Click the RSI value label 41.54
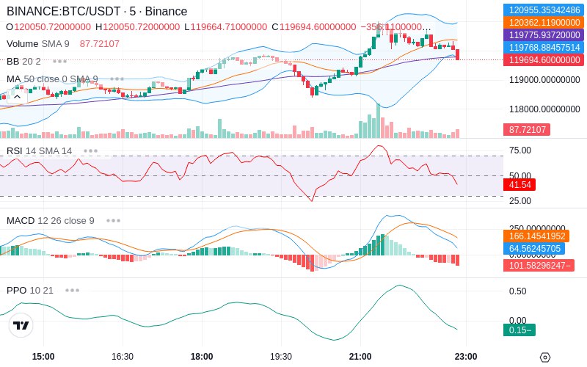 [519, 185]
